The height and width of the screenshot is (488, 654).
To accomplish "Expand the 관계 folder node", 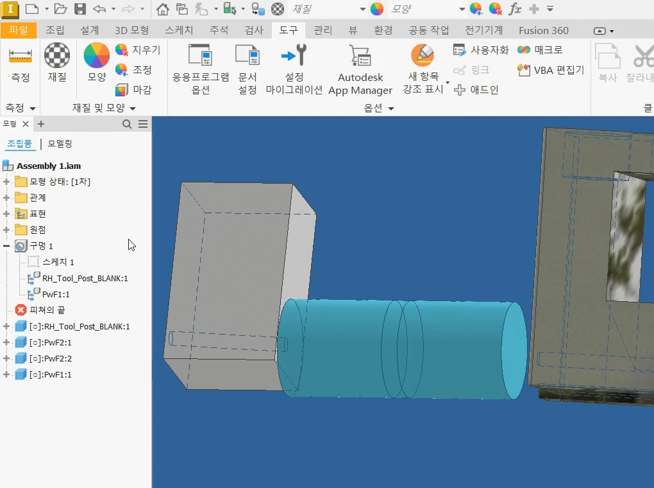I will [x=7, y=198].
